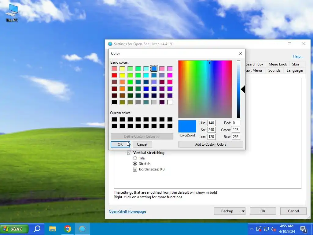The height and width of the screenshot is (235, 313).
Task: Cancel the Color dialog
Action: click(x=142, y=144)
